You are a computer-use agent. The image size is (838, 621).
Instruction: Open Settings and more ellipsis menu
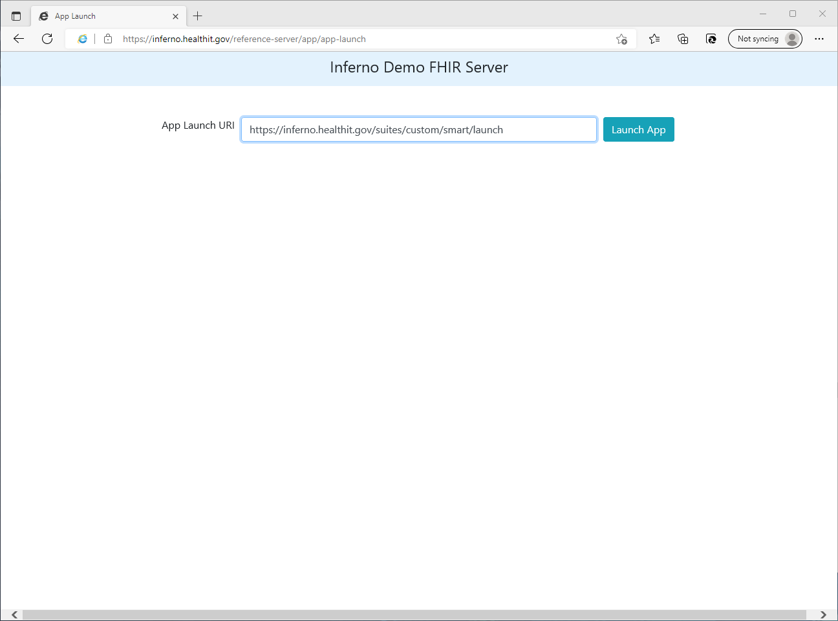pos(819,39)
